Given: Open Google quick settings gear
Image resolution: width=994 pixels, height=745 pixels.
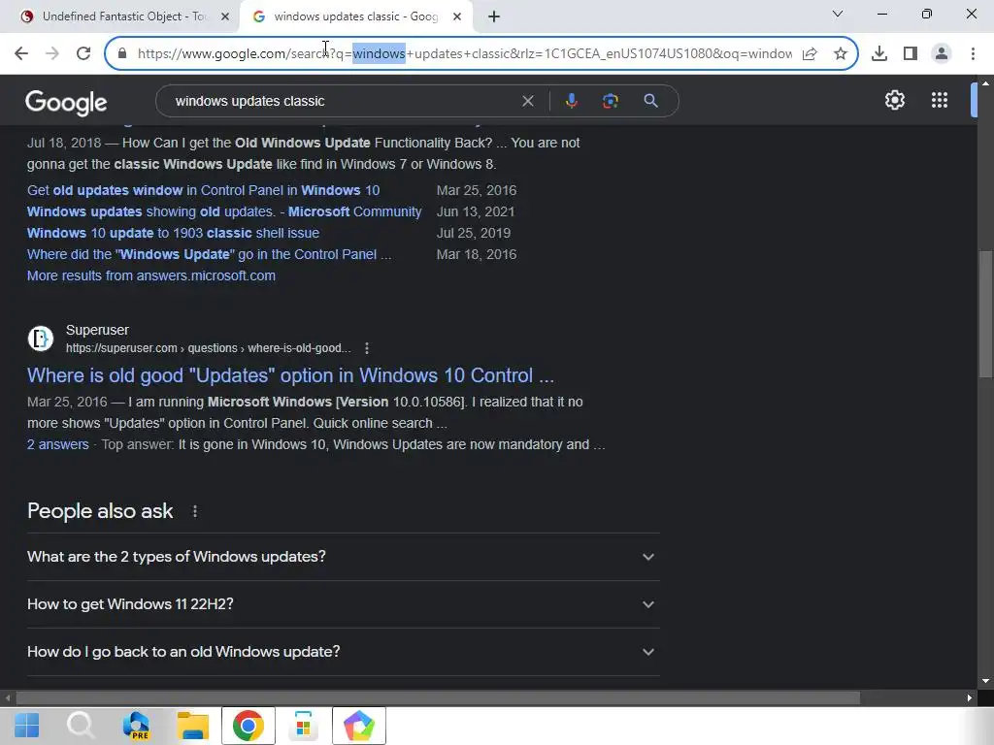Looking at the screenshot, I should point(894,100).
